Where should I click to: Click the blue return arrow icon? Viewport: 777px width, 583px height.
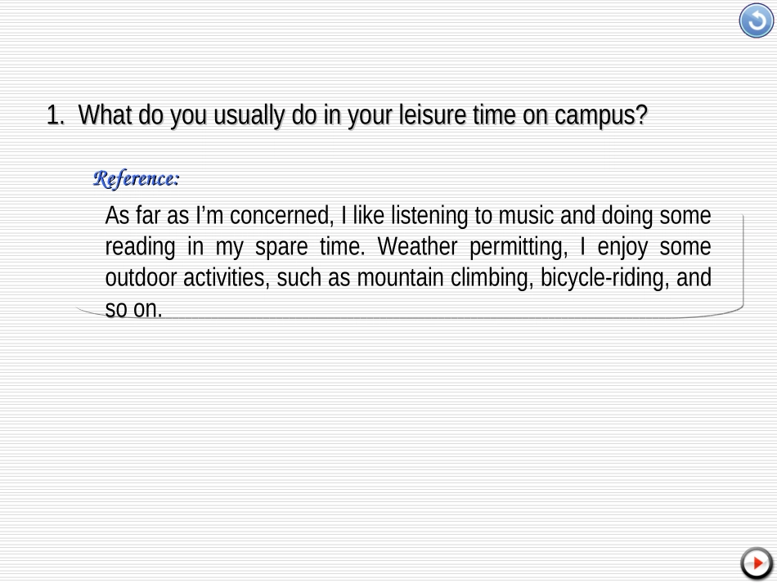click(x=756, y=21)
